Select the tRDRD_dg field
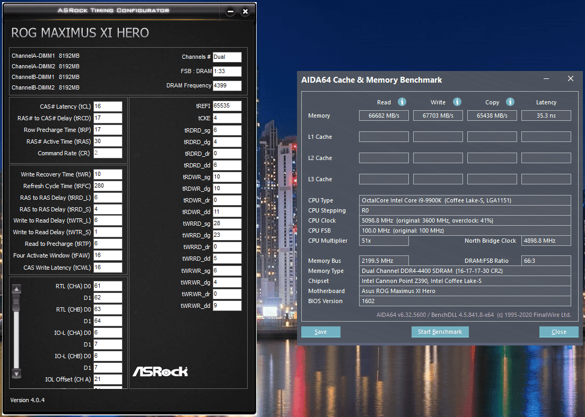This screenshot has width=585, height=417. [x=227, y=142]
